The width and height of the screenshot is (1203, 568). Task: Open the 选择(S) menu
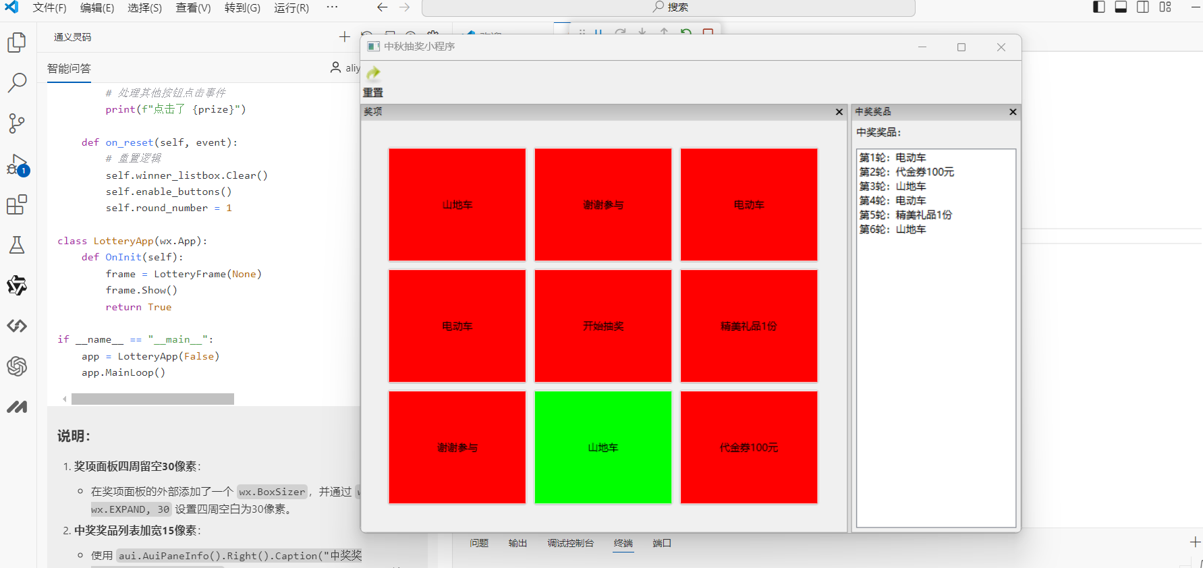pos(145,7)
